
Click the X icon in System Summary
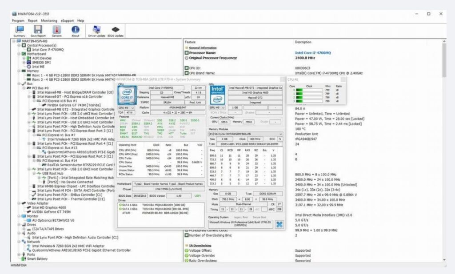tap(279, 224)
